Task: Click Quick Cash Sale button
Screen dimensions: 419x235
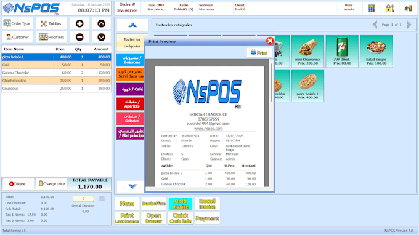Action: 181,218
